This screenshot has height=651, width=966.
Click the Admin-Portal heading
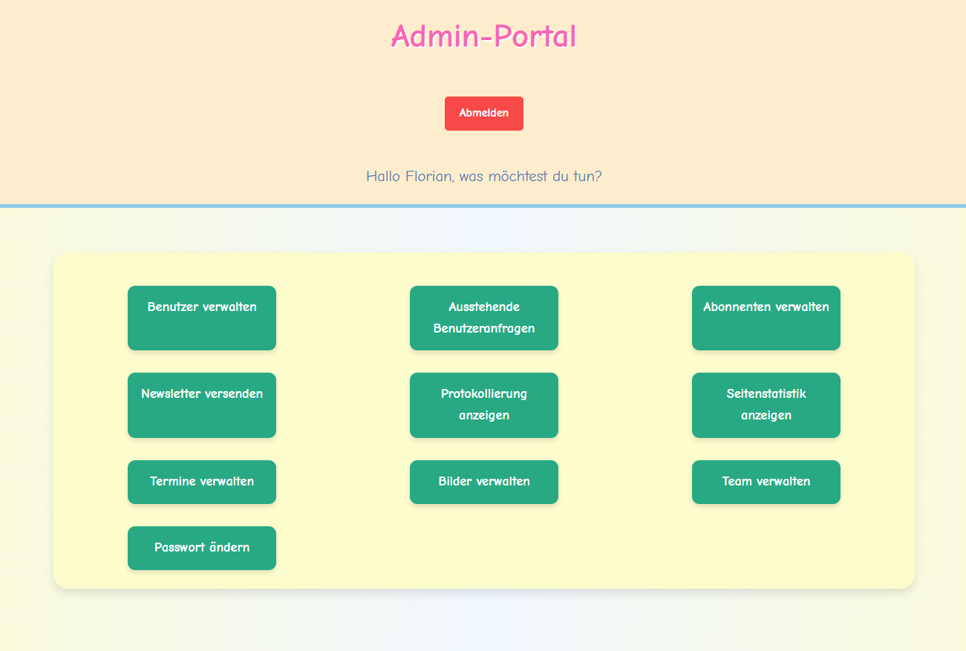tap(483, 36)
